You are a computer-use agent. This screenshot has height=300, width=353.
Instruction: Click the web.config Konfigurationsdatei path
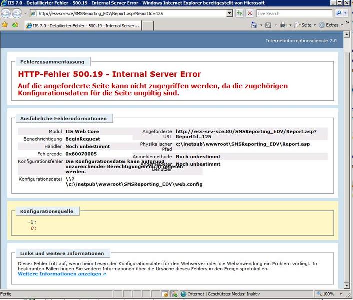pos(134,182)
